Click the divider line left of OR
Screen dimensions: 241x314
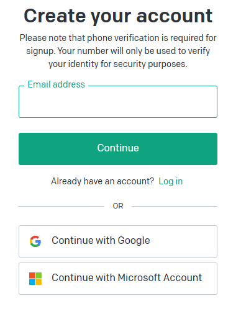[61, 206]
